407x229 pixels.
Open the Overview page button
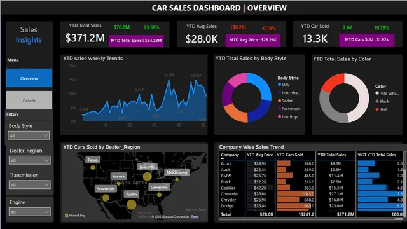[29, 78]
